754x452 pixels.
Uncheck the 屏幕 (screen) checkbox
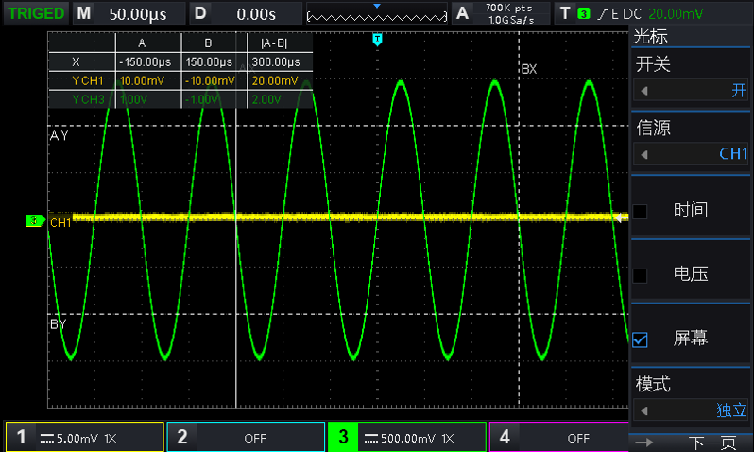tap(641, 339)
